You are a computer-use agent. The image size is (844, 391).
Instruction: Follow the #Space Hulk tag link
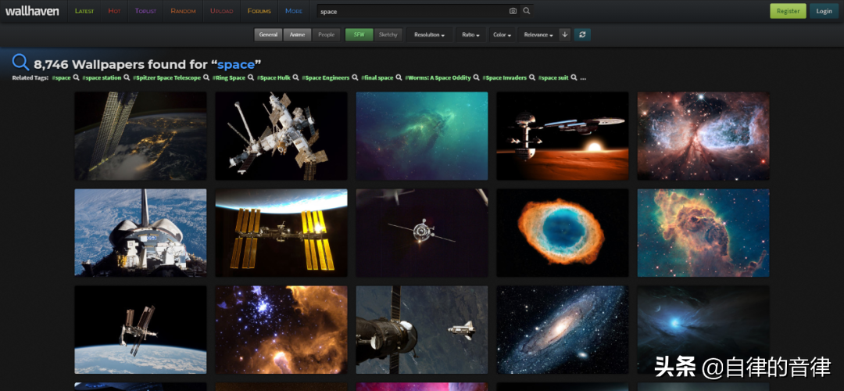[274, 77]
